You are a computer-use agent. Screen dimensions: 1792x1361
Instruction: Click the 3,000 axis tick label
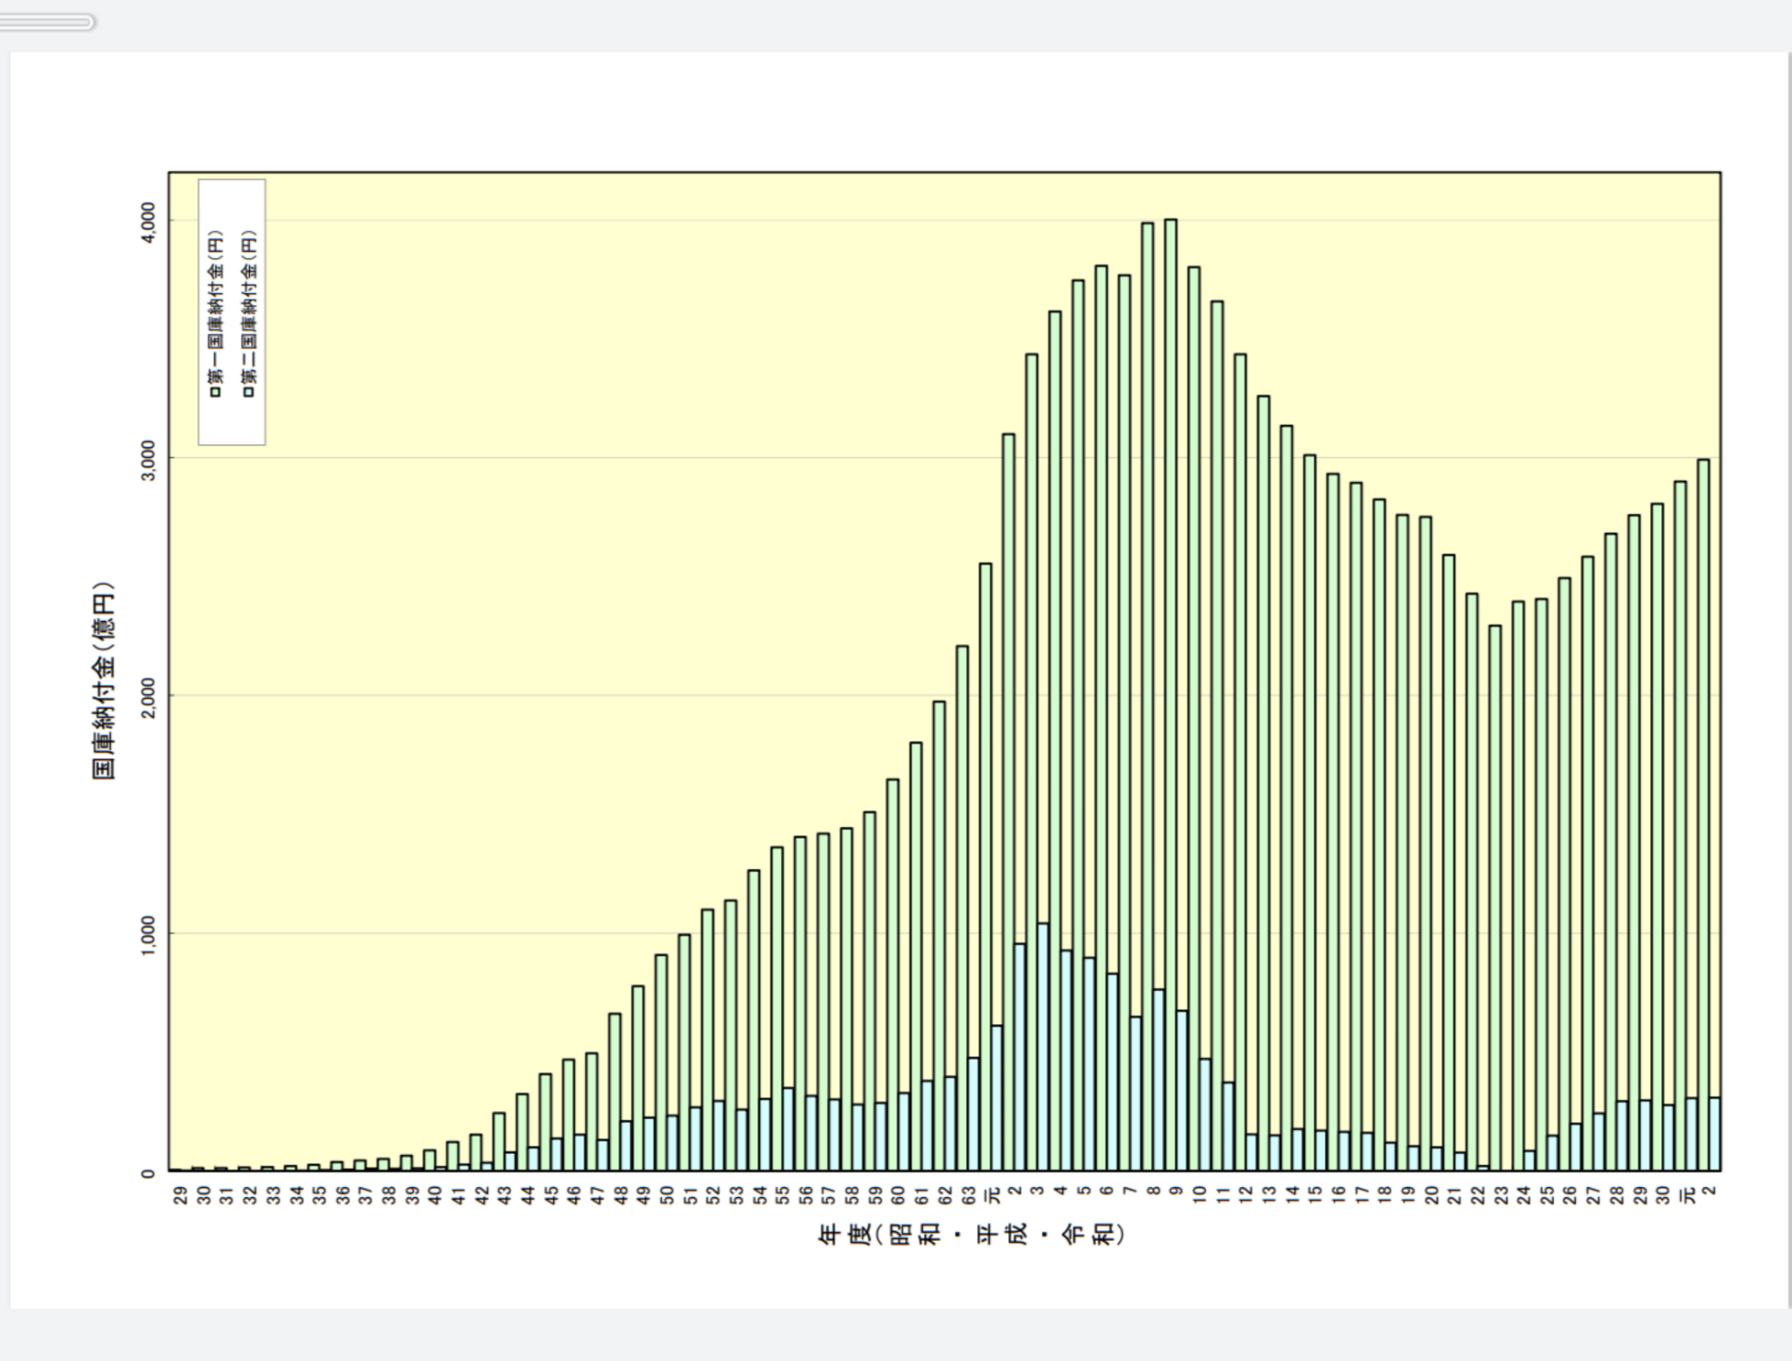[149, 459]
